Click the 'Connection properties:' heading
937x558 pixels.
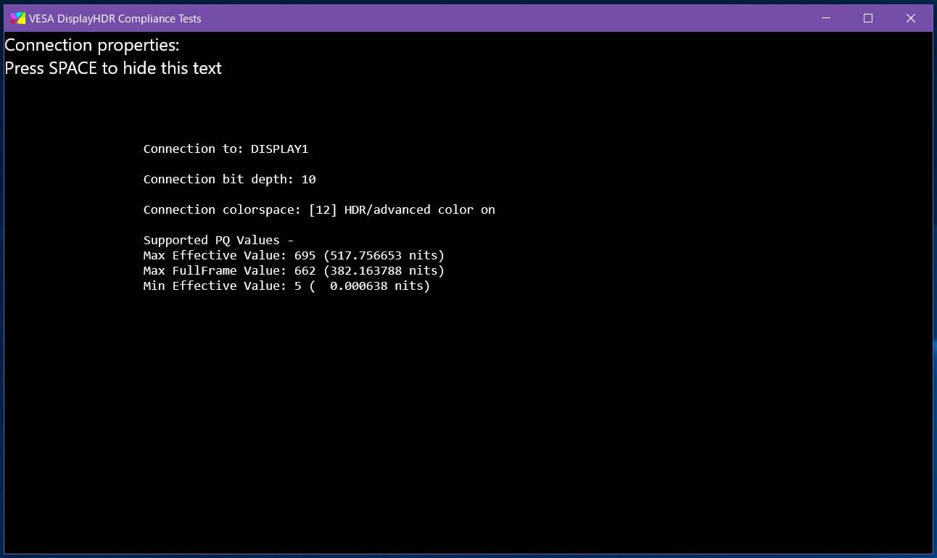pos(92,45)
